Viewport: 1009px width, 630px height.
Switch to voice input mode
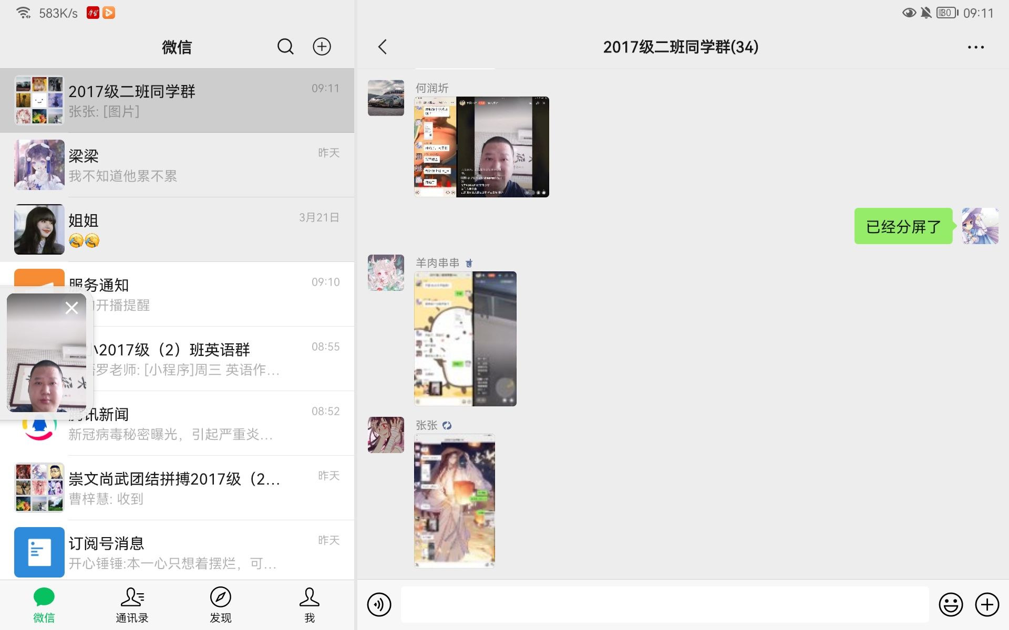coord(379,604)
